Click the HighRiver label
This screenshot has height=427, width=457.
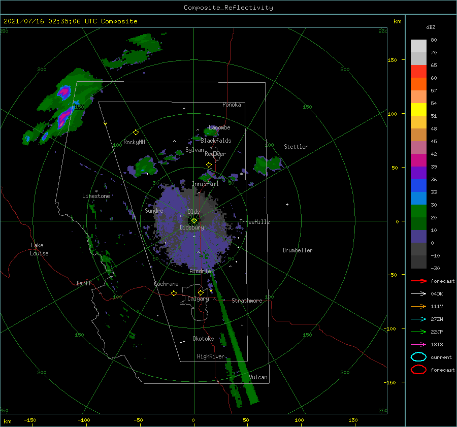click(211, 356)
